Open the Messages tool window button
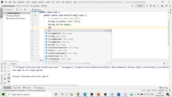Image resolution: width=172 pixels, height=97 pixels. [x=39, y=88]
